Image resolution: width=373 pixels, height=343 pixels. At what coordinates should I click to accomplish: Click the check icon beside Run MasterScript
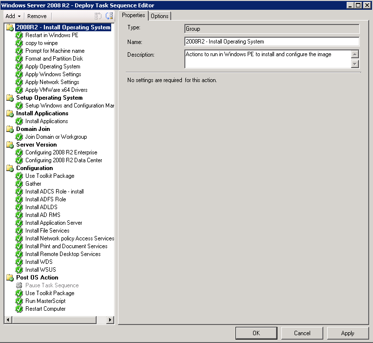[x=19, y=301]
